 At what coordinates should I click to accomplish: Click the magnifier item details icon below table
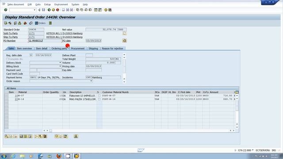tap(7, 136)
